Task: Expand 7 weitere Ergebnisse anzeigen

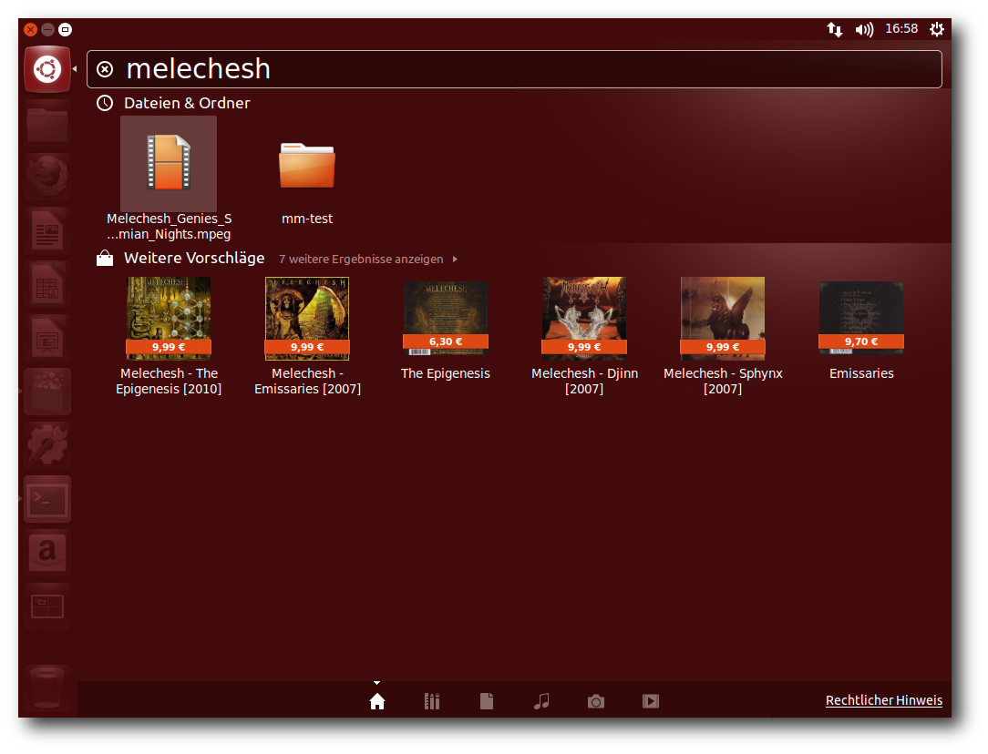Action: pyautogui.click(x=368, y=260)
